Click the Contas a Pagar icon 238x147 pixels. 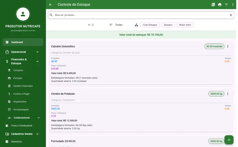coord(9,94)
